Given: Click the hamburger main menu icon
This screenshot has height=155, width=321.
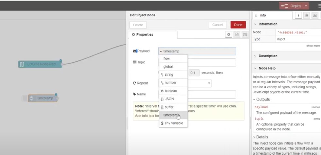Looking at the screenshot, I should pos(319,6).
